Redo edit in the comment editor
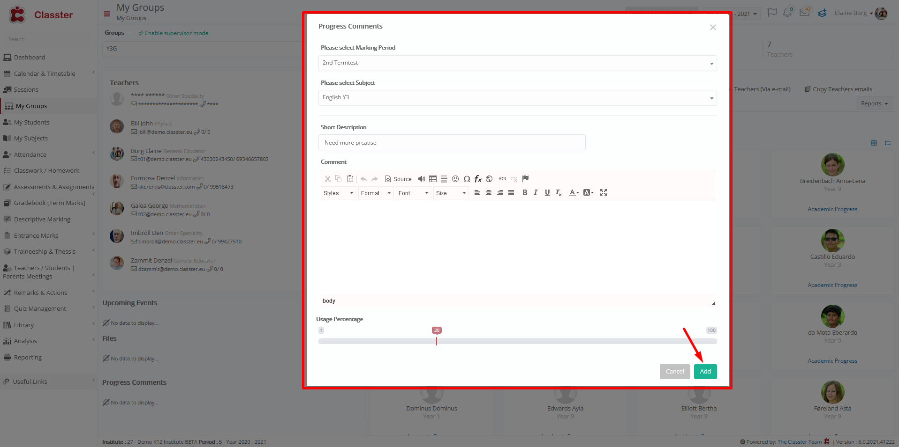 [x=374, y=179]
